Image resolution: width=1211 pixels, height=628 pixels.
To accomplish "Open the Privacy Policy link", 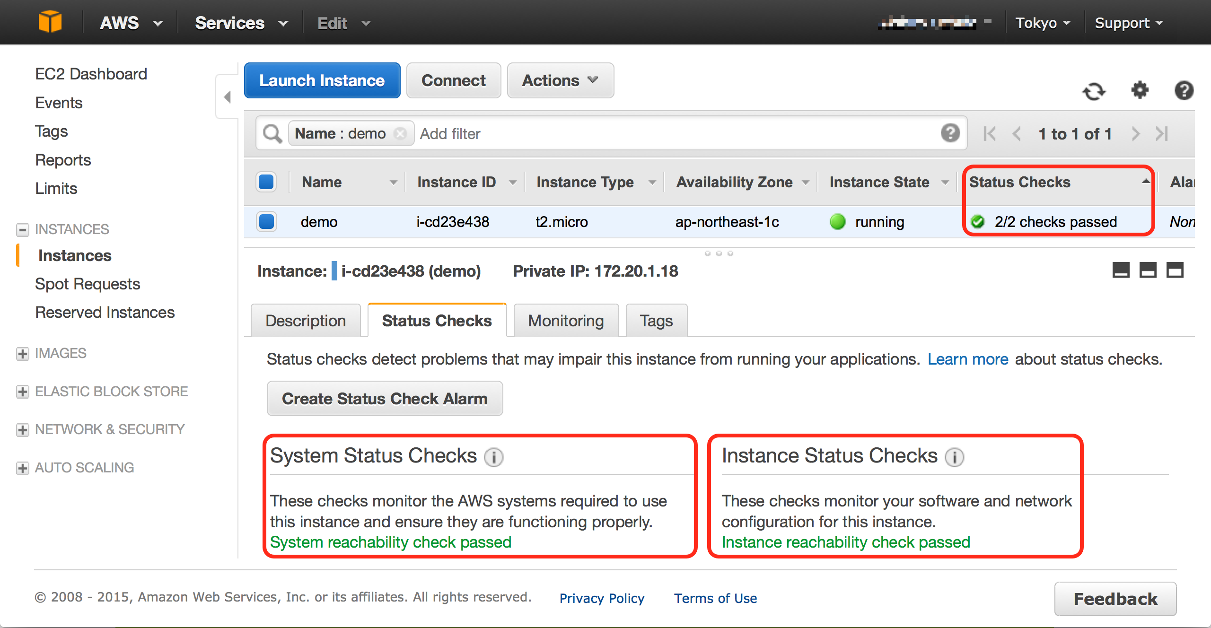I will [x=602, y=598].
